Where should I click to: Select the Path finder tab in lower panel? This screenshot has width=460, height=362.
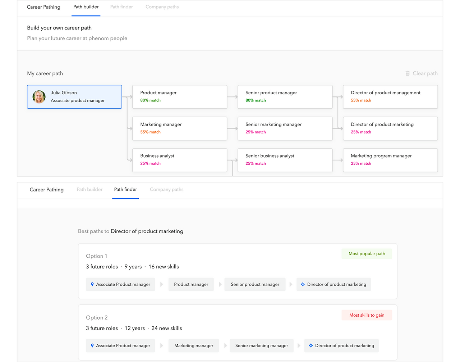point(125,189)
